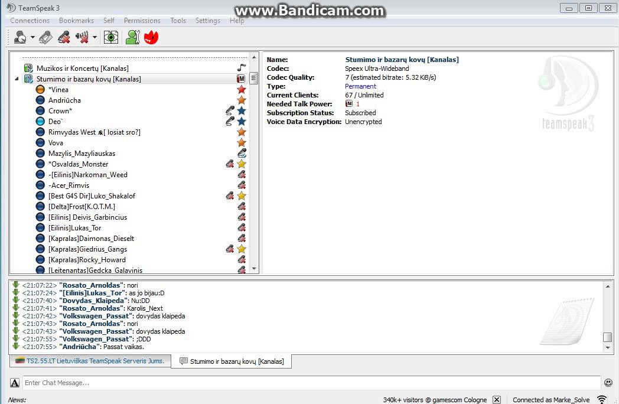Screen dimensions: 619x404
Task: Click the orange star badge next to Andriūcha
Action: tap(242, 100)
